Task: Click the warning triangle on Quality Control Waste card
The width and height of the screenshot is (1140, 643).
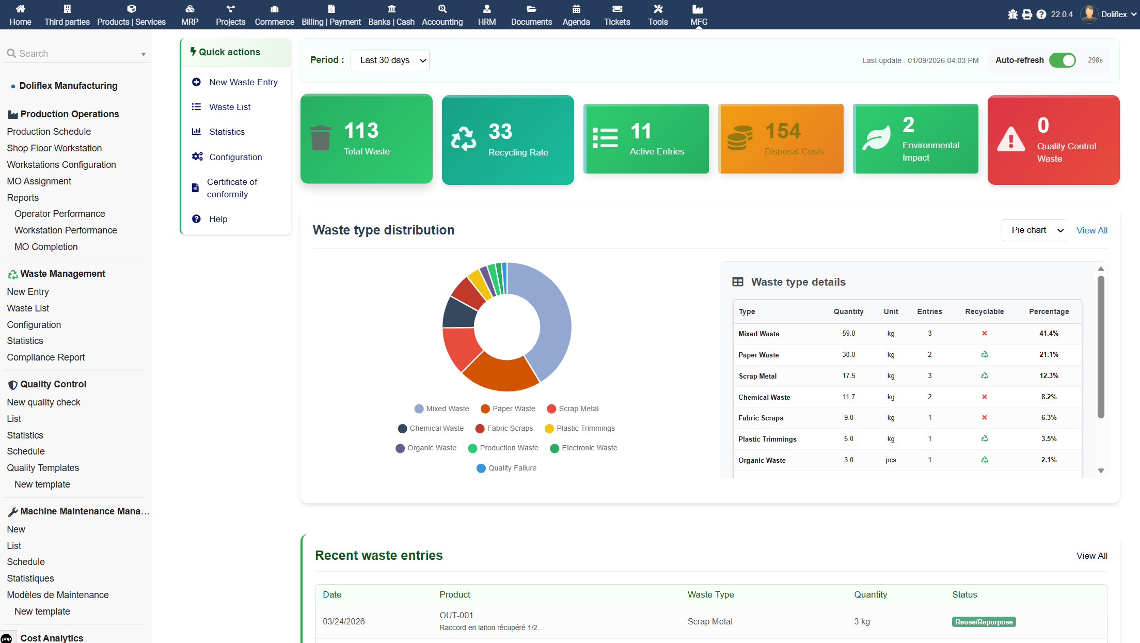Action: [x=1011, y=139]
